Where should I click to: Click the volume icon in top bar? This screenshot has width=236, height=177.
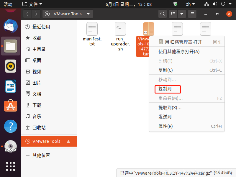click(215, 4)
